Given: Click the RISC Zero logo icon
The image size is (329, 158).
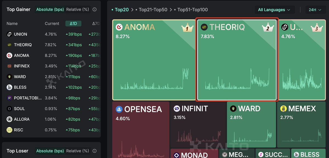Looking at the screenshot, I should click(x=10, y=130).
